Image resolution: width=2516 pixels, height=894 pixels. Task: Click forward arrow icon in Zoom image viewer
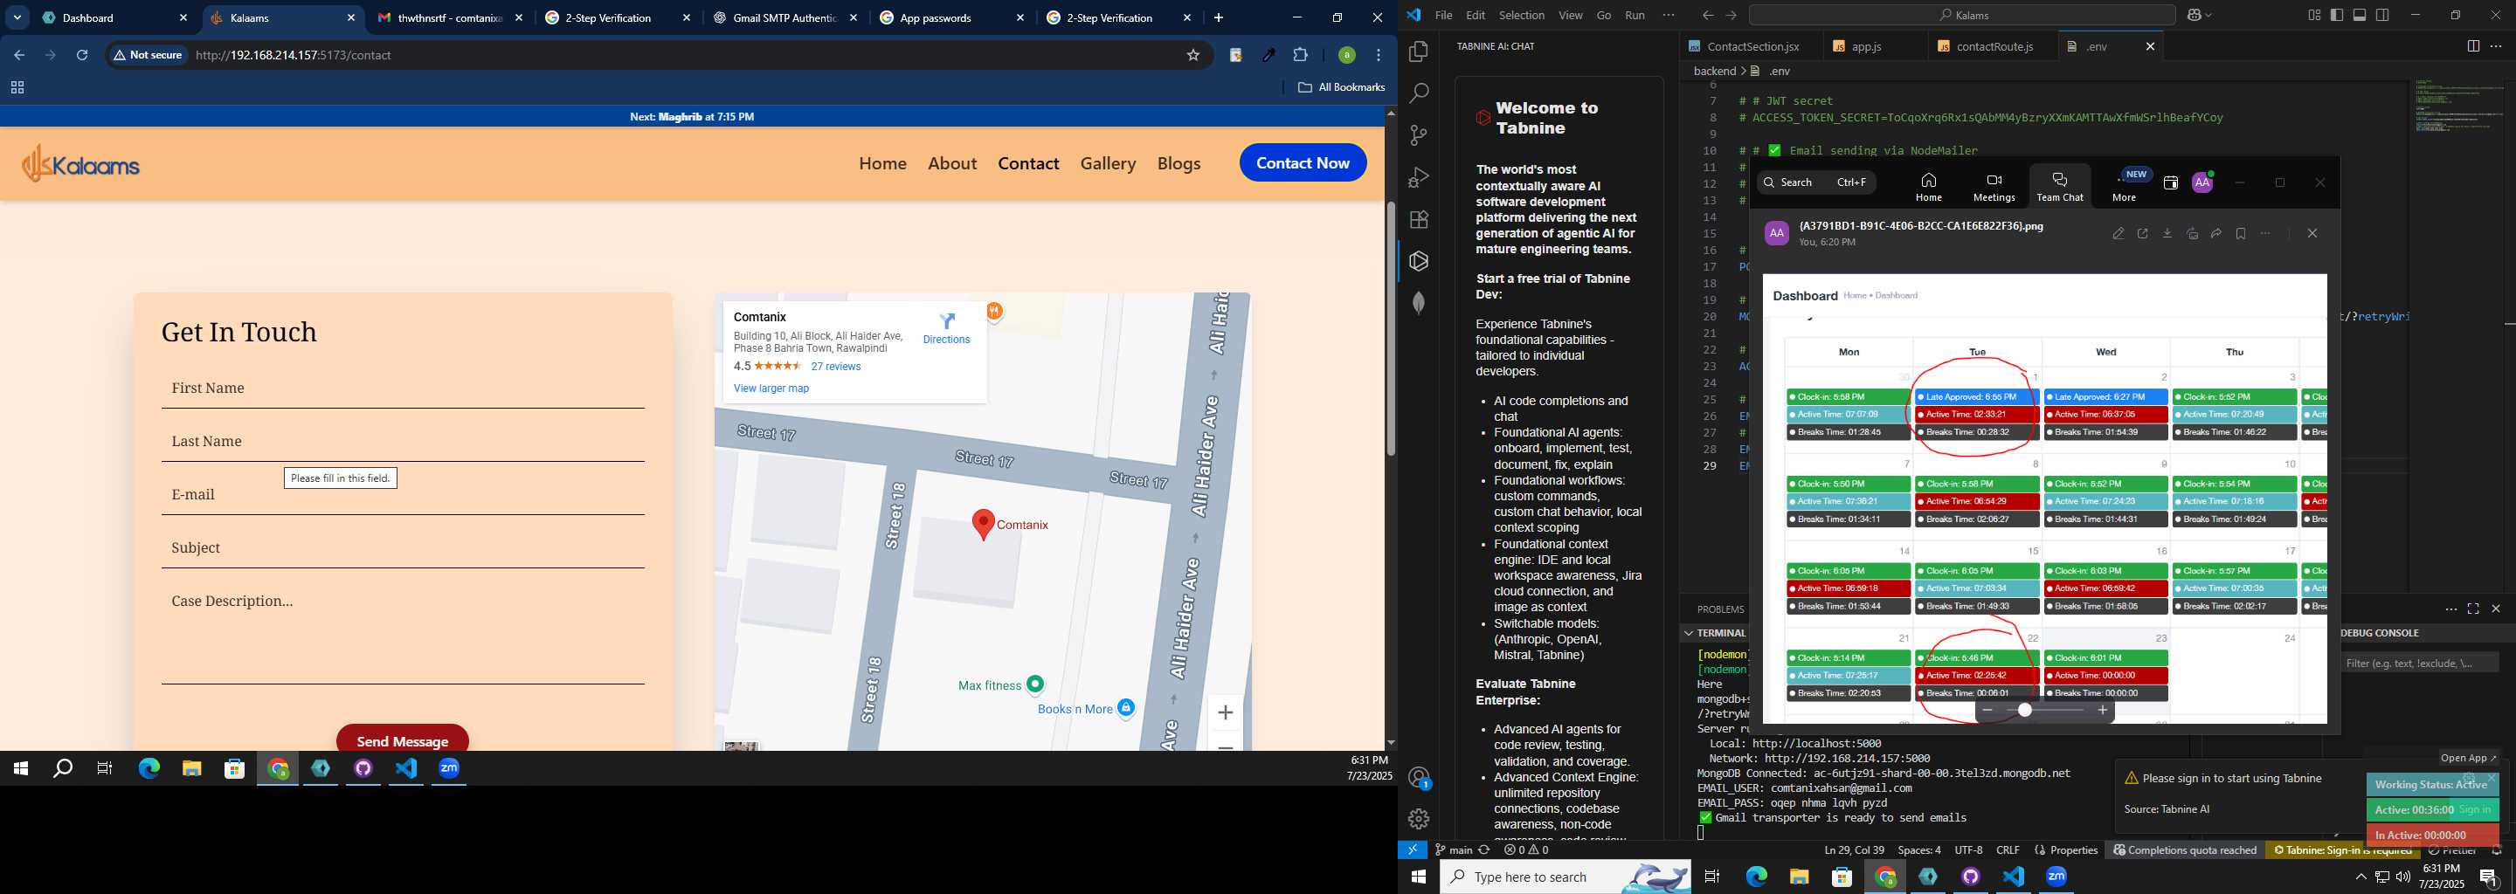point(2216,234)
